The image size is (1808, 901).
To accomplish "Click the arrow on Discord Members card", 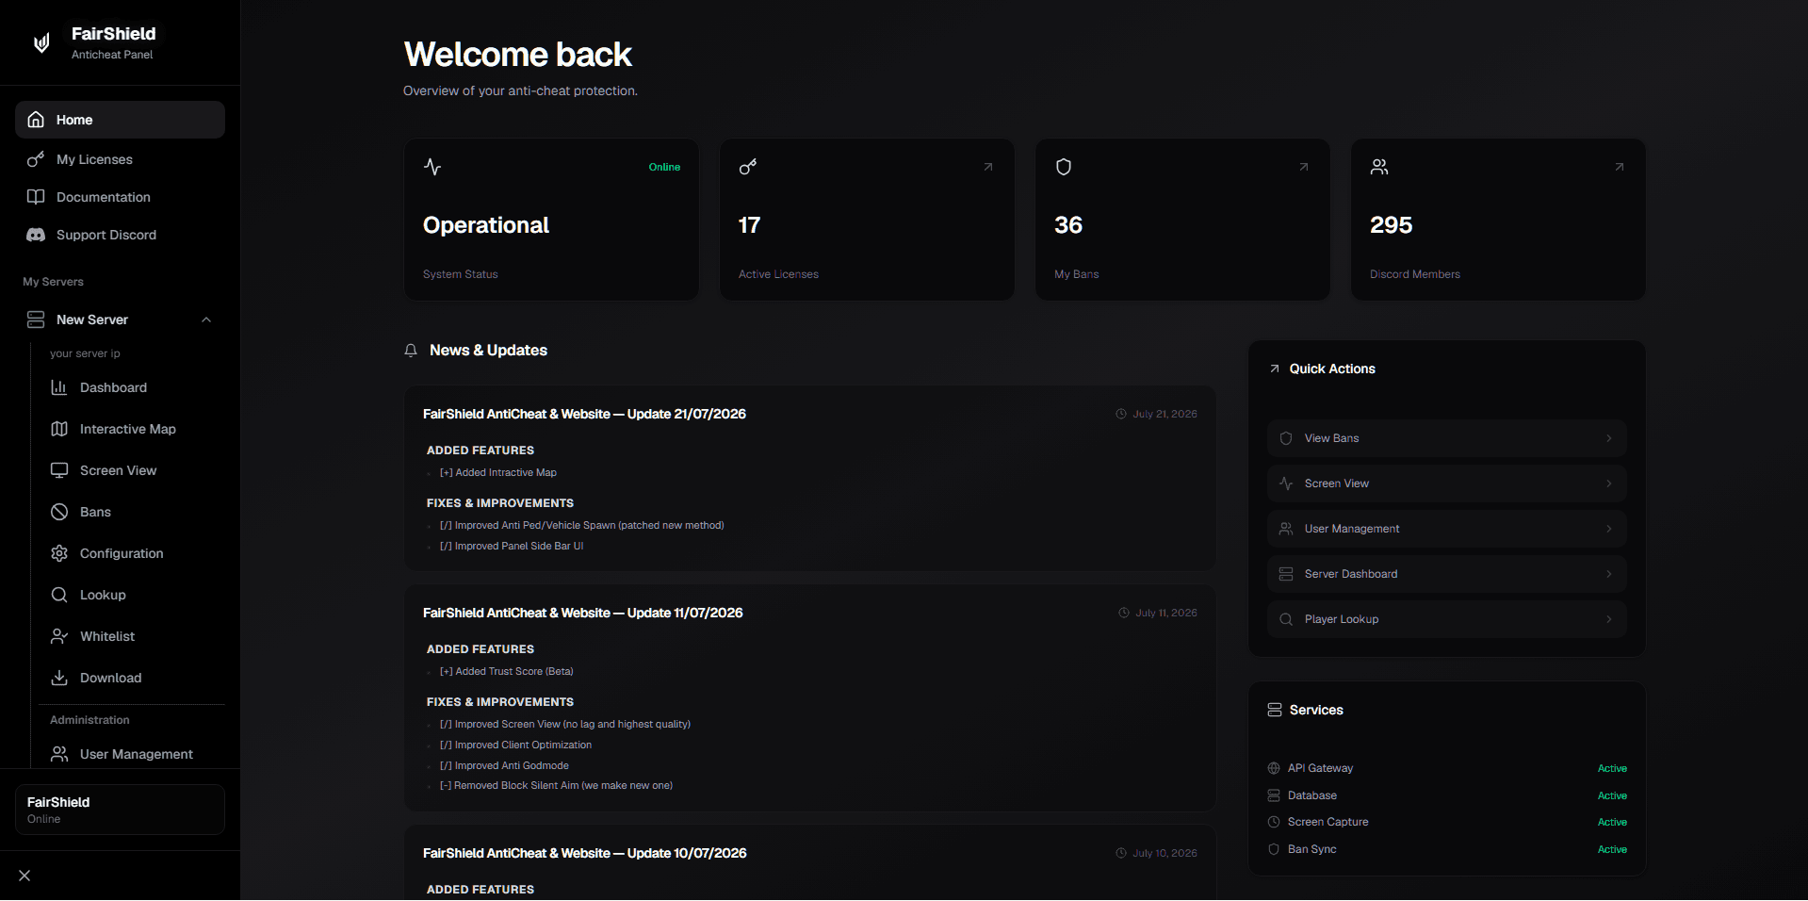I will pos(1620,167).
